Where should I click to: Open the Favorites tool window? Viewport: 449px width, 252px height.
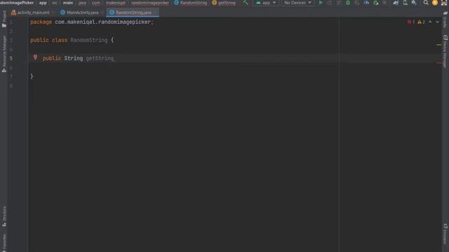point(4,243)
